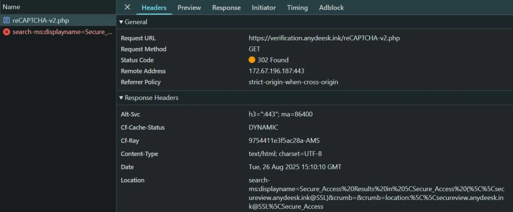Image resolution: width=513 pixels, height=212 pixels.
Task: Click the Name column header
Action: pyautogui.click(x=12, y=7)
